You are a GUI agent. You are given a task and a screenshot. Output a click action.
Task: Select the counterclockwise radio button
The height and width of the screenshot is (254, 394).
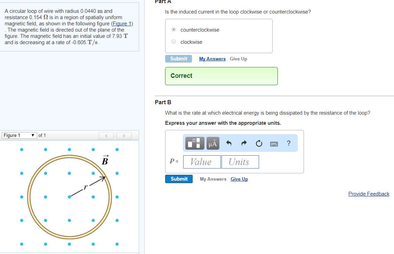click(x=174, y=29)
